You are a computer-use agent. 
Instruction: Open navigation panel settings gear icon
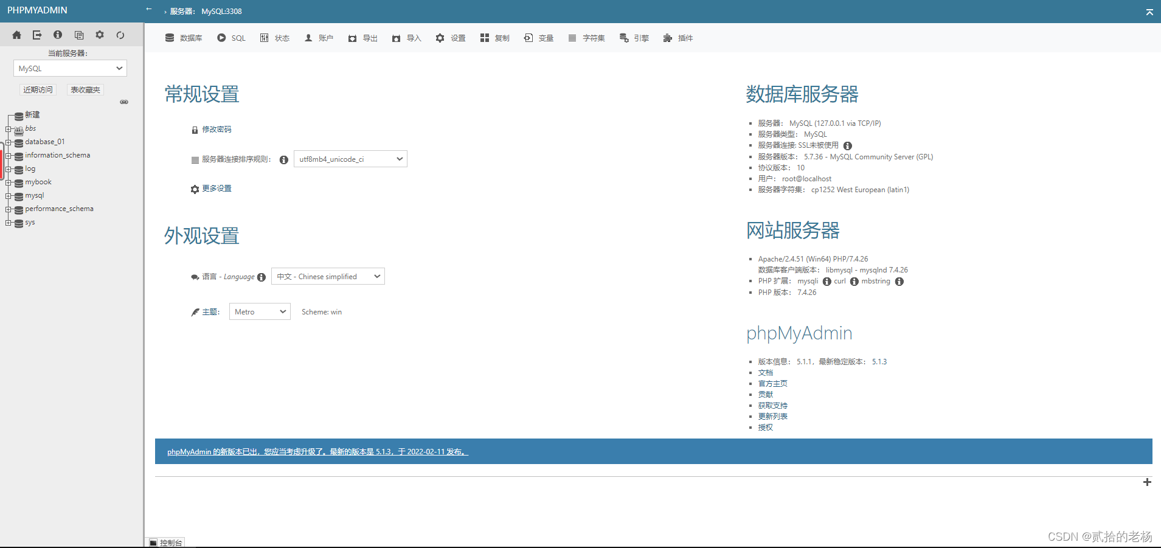pos(100,35)
